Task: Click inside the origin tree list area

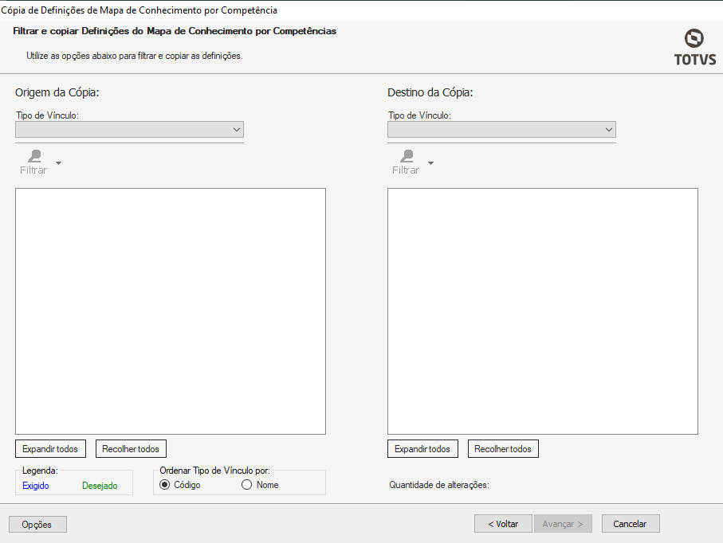Action: pyautogui.click(x=171, y=311)
